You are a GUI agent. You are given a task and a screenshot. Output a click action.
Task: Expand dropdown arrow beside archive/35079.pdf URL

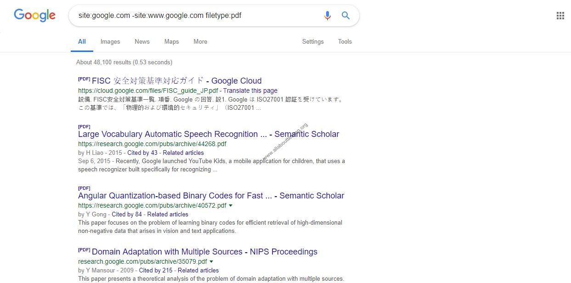[211, 261]
